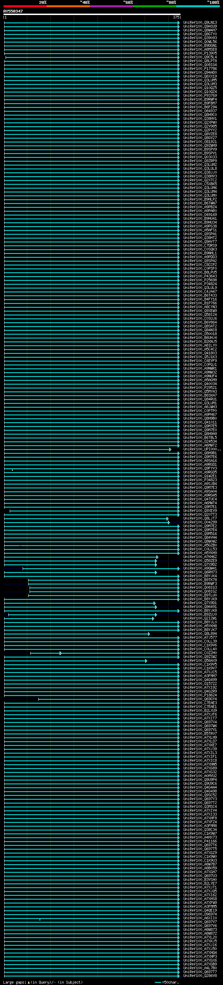Screen dimensions: 223x985
Task: Select the UniRef100_Q8LPT8 label
Action: (200, 61)
